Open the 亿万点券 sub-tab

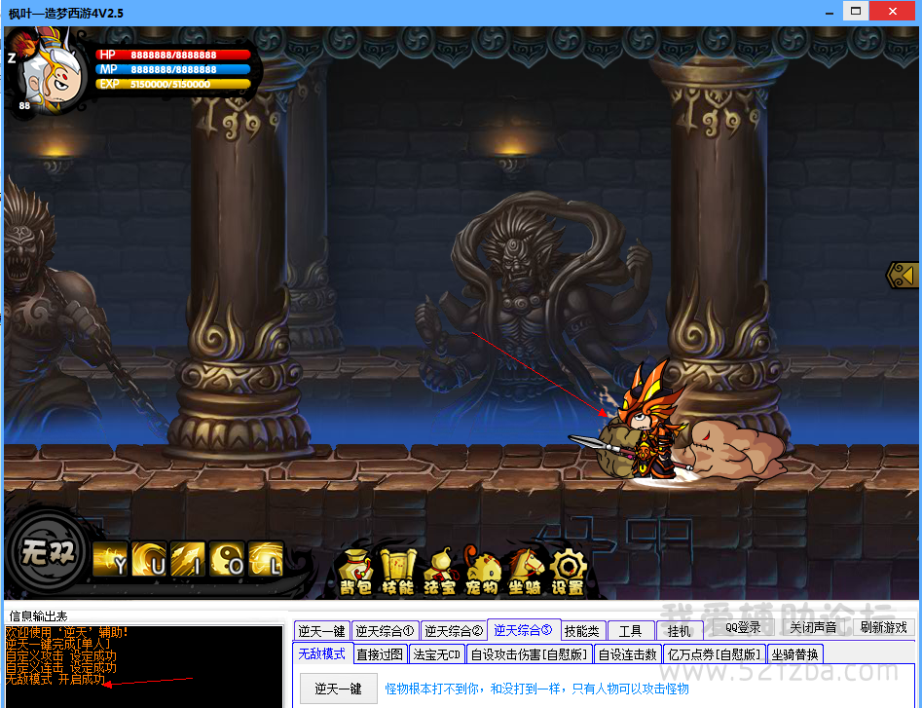click(x=715, y=653)
